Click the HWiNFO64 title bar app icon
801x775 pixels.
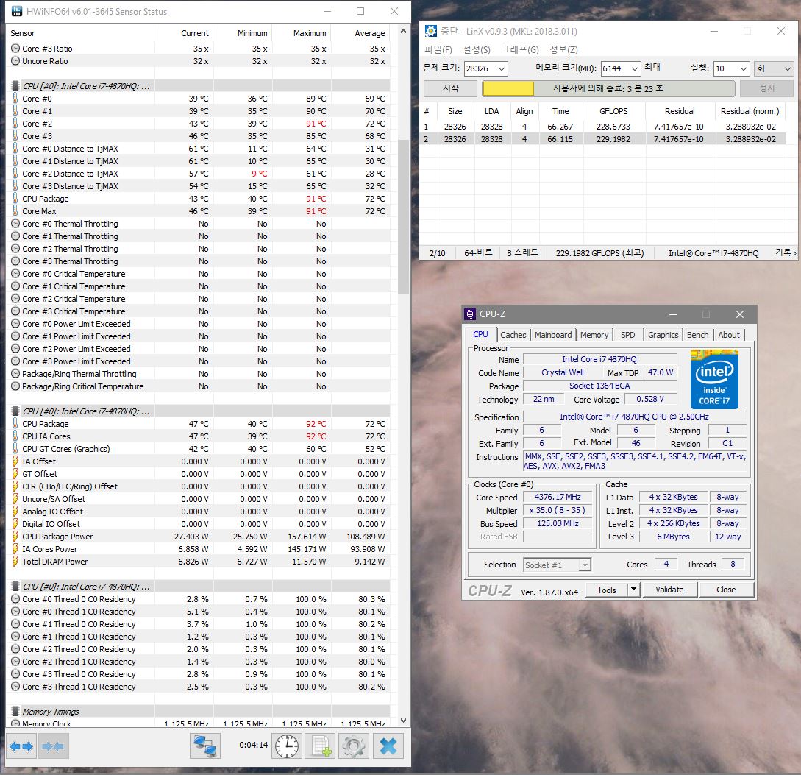point(17,11)
